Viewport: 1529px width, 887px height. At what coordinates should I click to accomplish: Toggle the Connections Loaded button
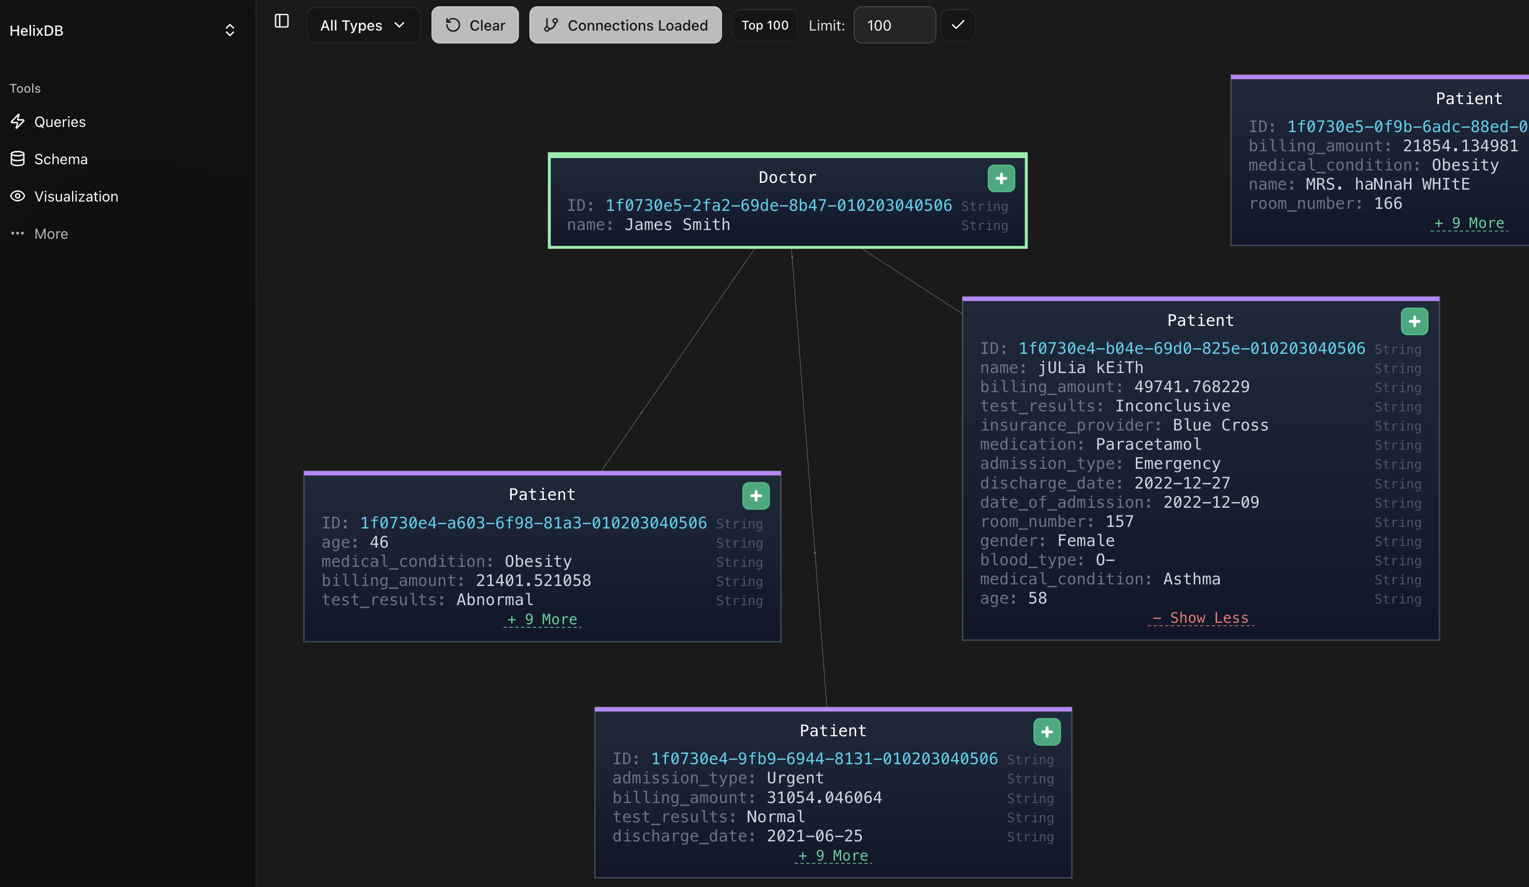(625, 25)
